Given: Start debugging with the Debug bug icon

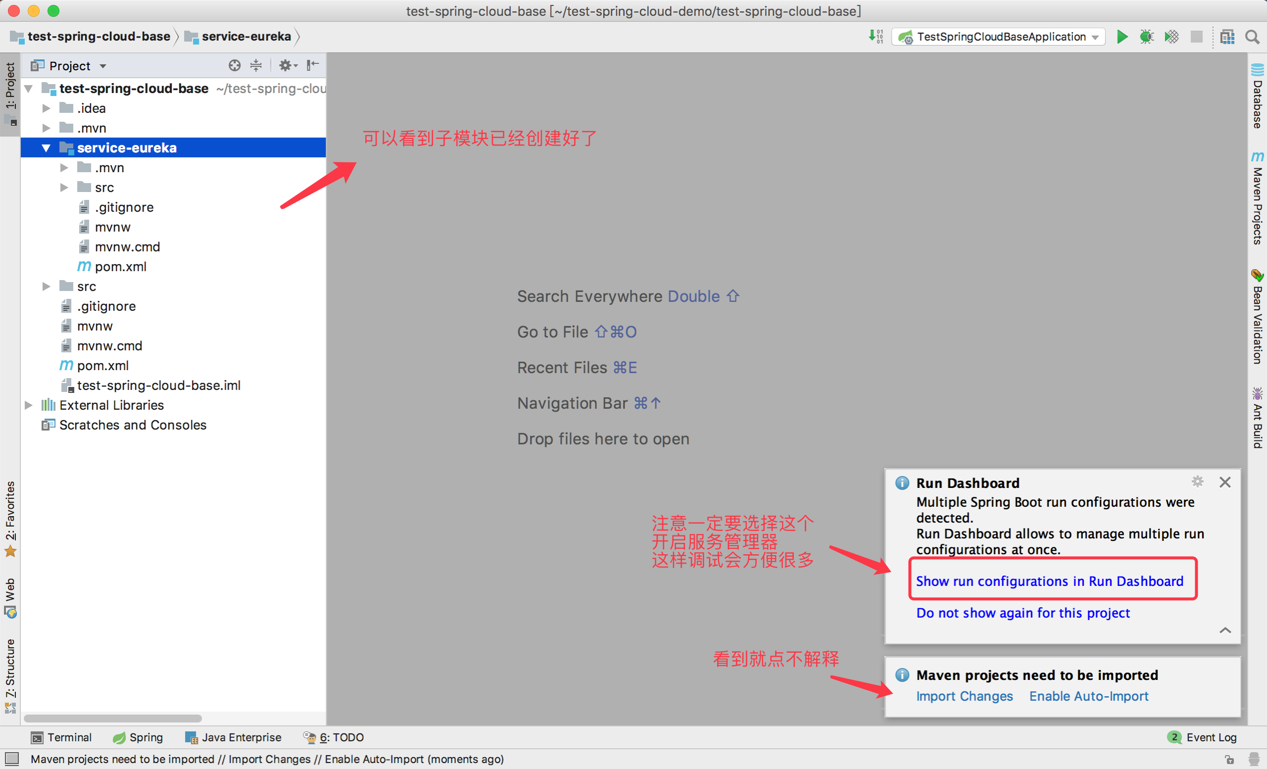Looking at the screenshot, I should (1146, 37).
